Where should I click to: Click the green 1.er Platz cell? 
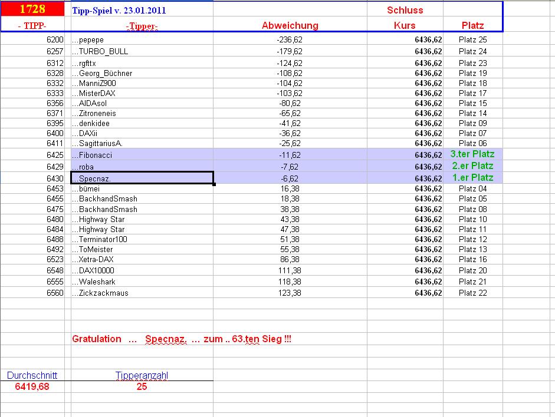pos(472,177)
